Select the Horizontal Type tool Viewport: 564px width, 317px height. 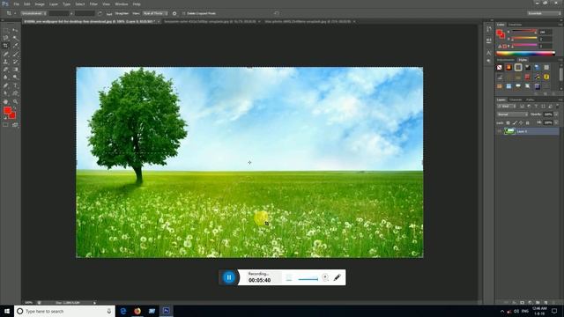15,85
